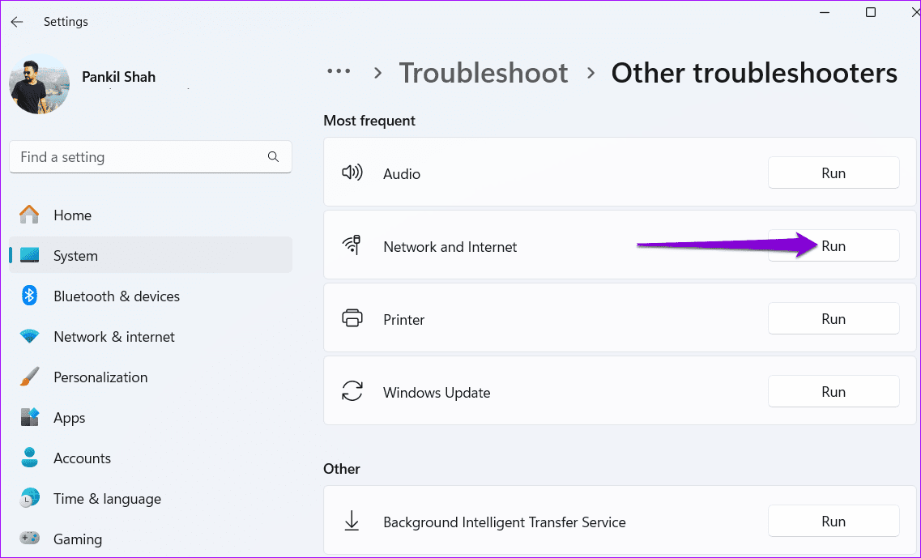This screenshot has height=558, width=921.
Task: Run Background Intelligent Transfer Service troubleshooter
Action: [834, 522]
